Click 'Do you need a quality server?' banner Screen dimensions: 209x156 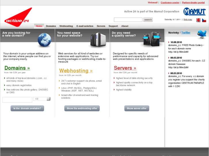(x=137, y=35)
